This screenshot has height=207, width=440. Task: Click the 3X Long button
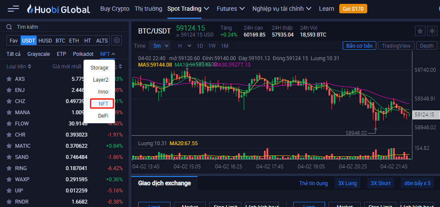[347, 183]
